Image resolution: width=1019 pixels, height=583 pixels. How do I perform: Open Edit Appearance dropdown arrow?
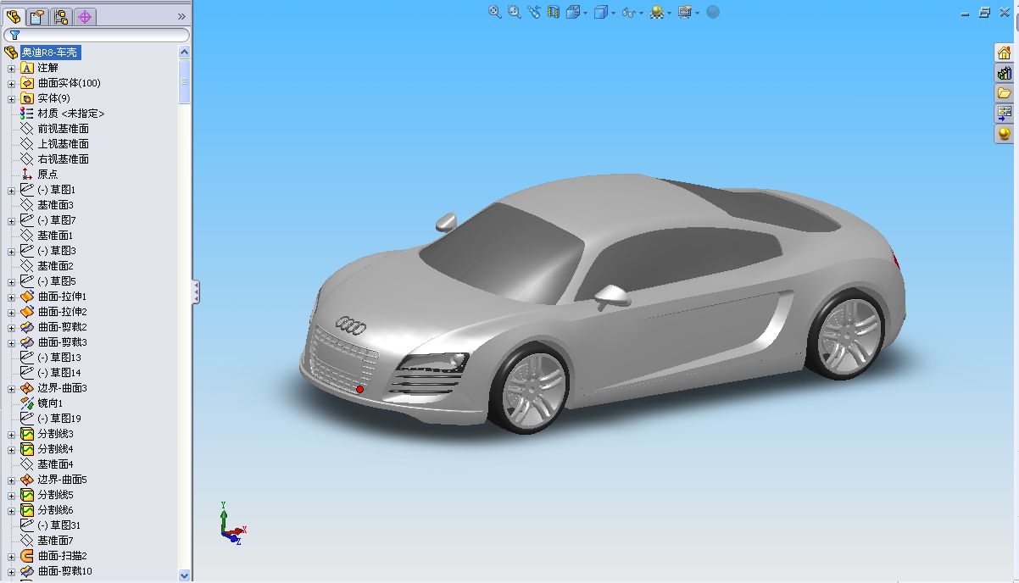(669, 13)
